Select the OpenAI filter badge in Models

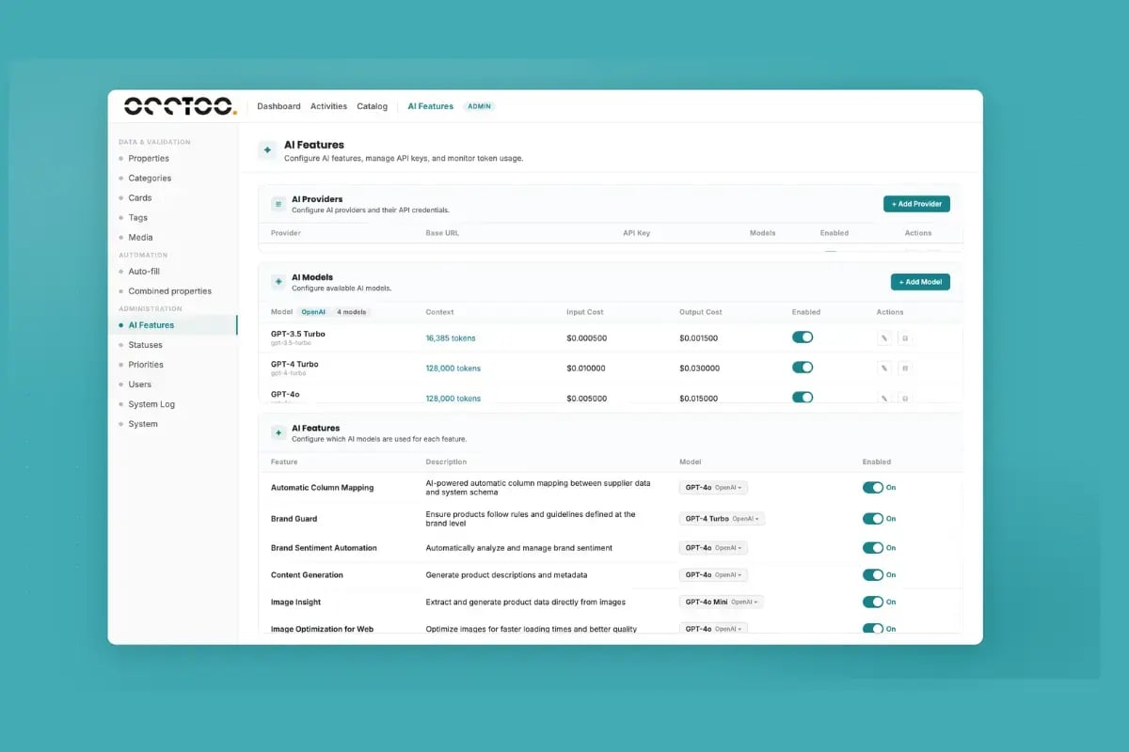pyautogui.click(x=312, y=312)
